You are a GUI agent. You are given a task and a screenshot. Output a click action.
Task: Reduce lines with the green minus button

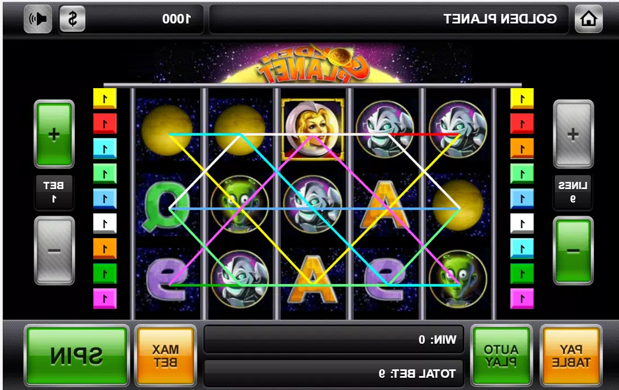pyautogui.click(x=573, y=251)
